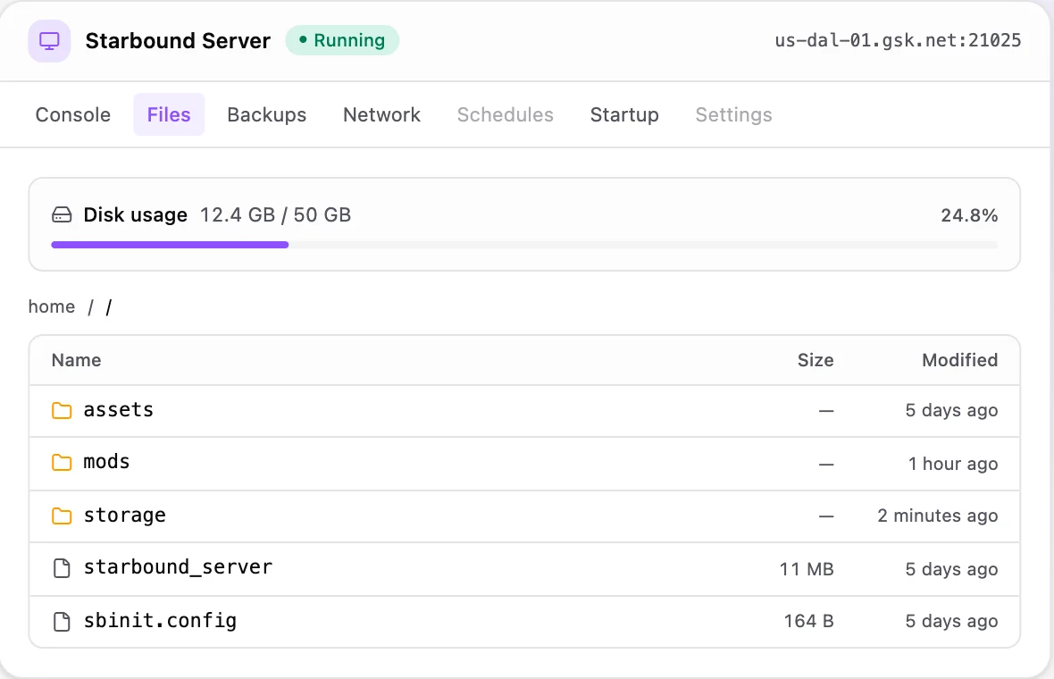The image size is (1054, 679).
Task: Click the Running status badge
Action: coord(342,40)
